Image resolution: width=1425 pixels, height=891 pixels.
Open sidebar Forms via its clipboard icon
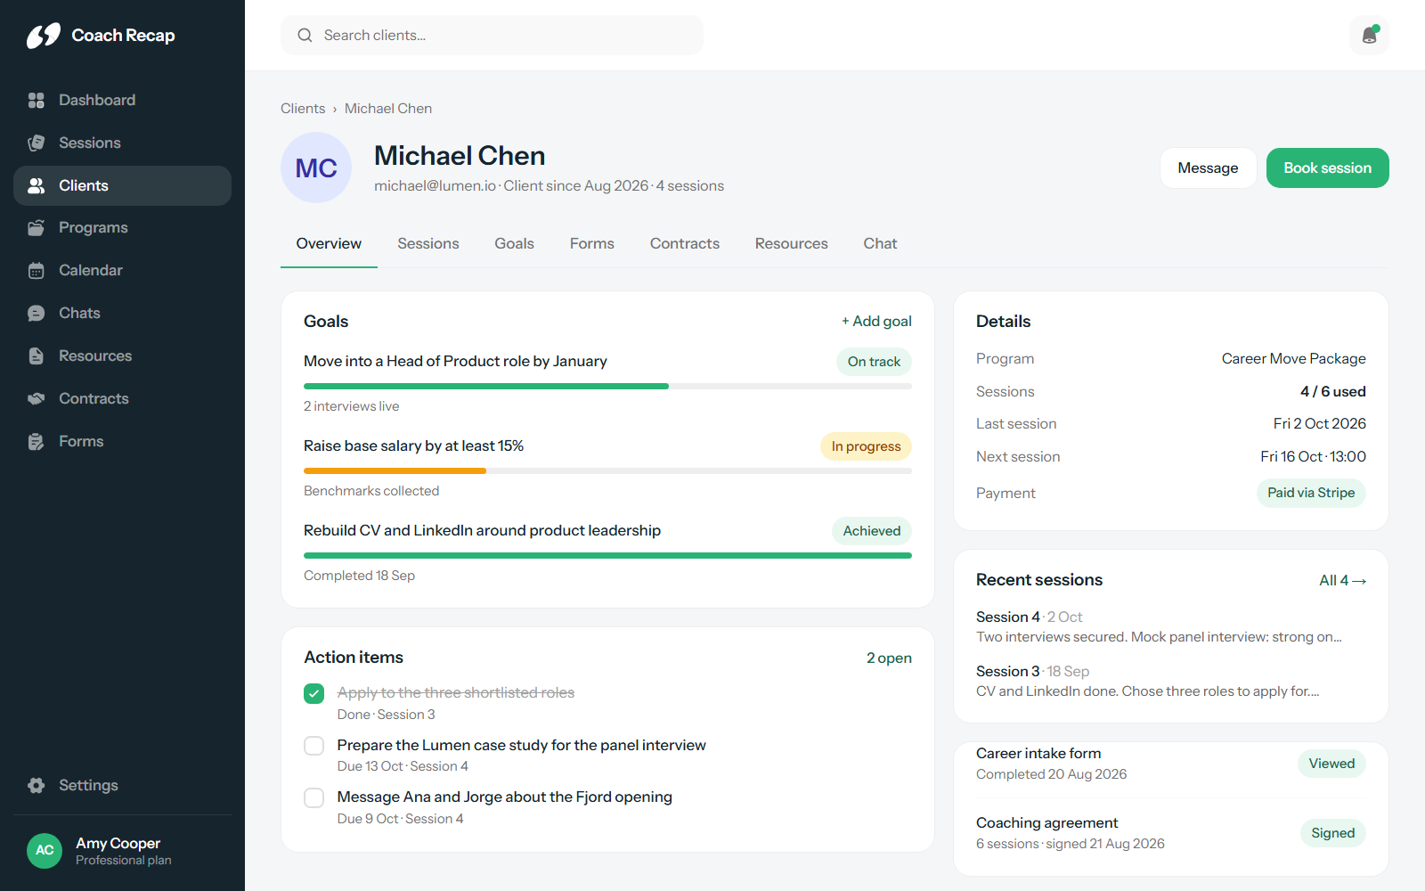(x=37, y=442)
